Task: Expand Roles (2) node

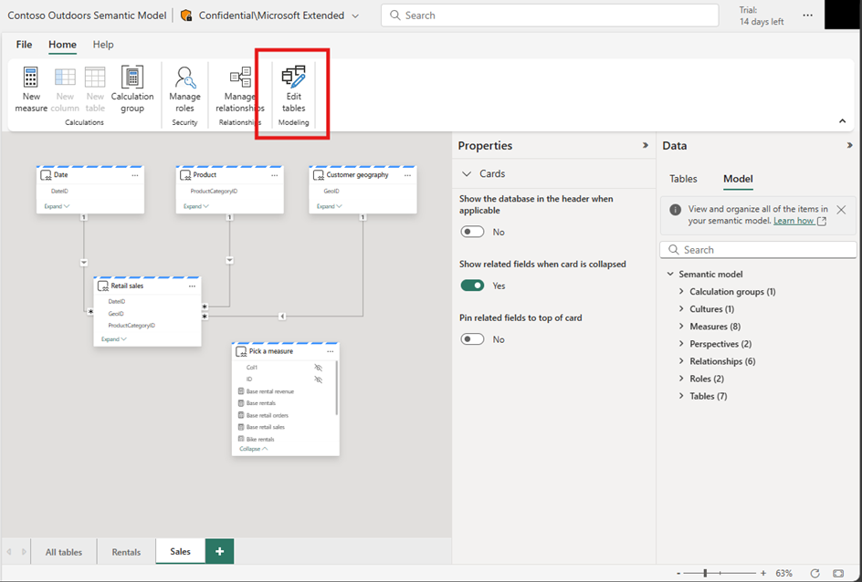Action: (681, 379)
